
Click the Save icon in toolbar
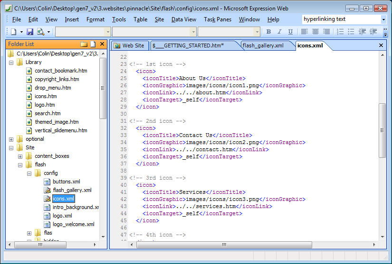coord(30,32)
